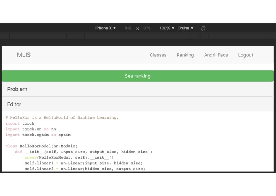Open the Online network throttling dropdown

[185, 28]
